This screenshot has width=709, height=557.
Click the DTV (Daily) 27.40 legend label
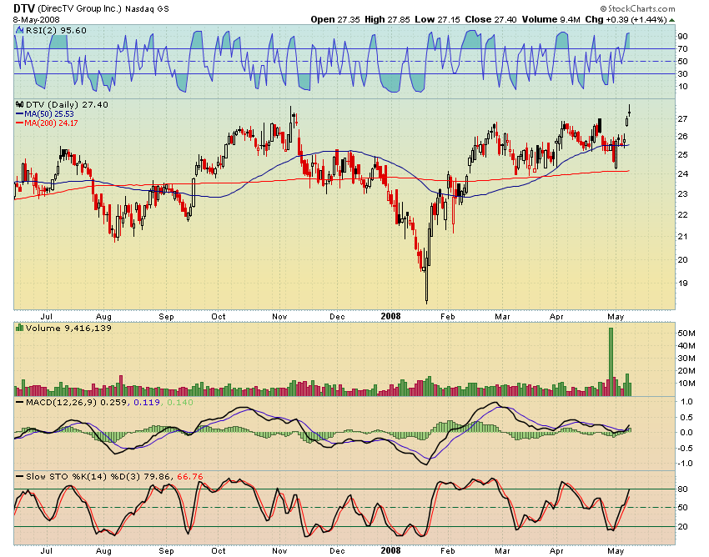tap(67, 104)
